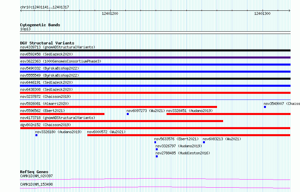Select the blue nsv5633576 variant square
The image size is (300, 192).
click(155, 142)
